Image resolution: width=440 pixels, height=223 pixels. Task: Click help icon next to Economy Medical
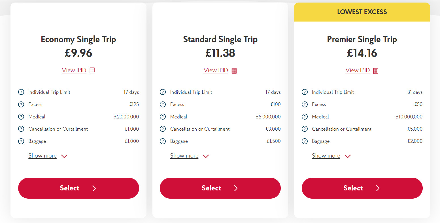point(21,117)
